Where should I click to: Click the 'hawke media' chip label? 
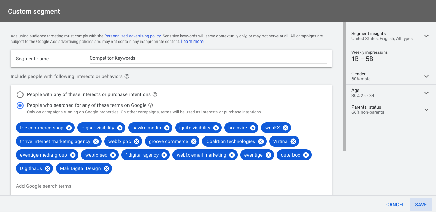click(x=147, y=128)
